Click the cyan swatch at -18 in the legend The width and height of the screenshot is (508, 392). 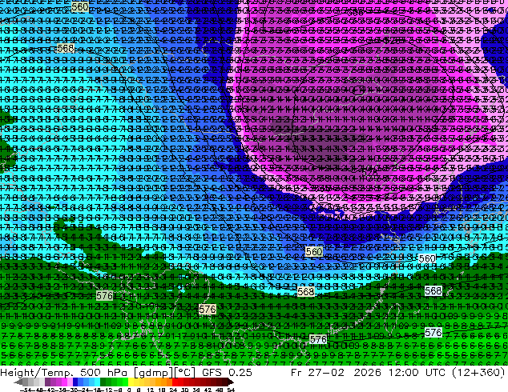point(98,382)
